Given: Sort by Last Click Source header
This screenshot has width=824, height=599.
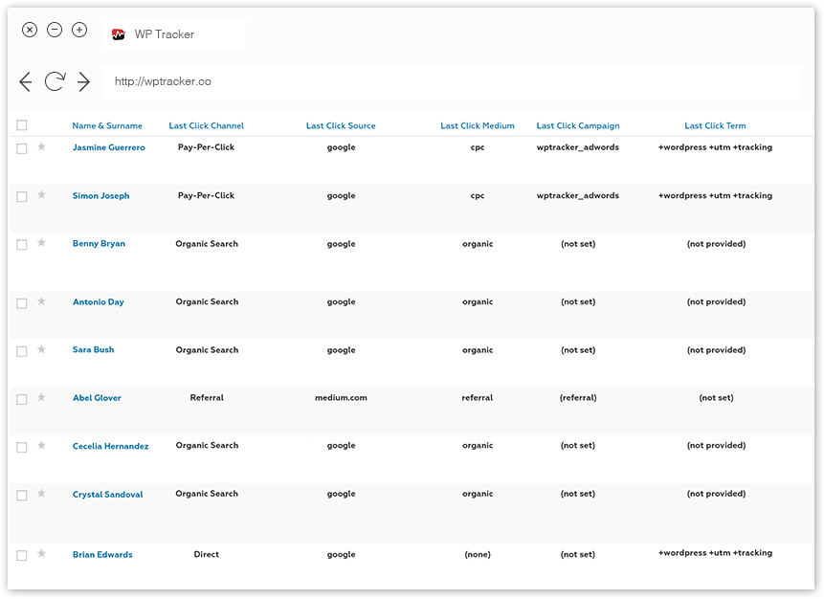Looking at the screenshot, I should (341, 125).
